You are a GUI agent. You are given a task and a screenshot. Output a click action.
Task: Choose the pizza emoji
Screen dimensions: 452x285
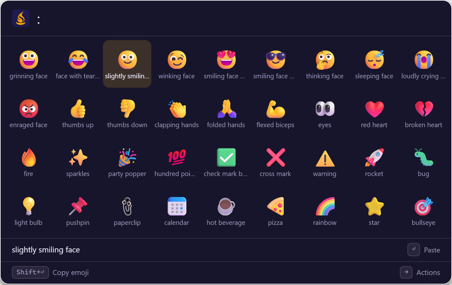click(x=275, y=210)
